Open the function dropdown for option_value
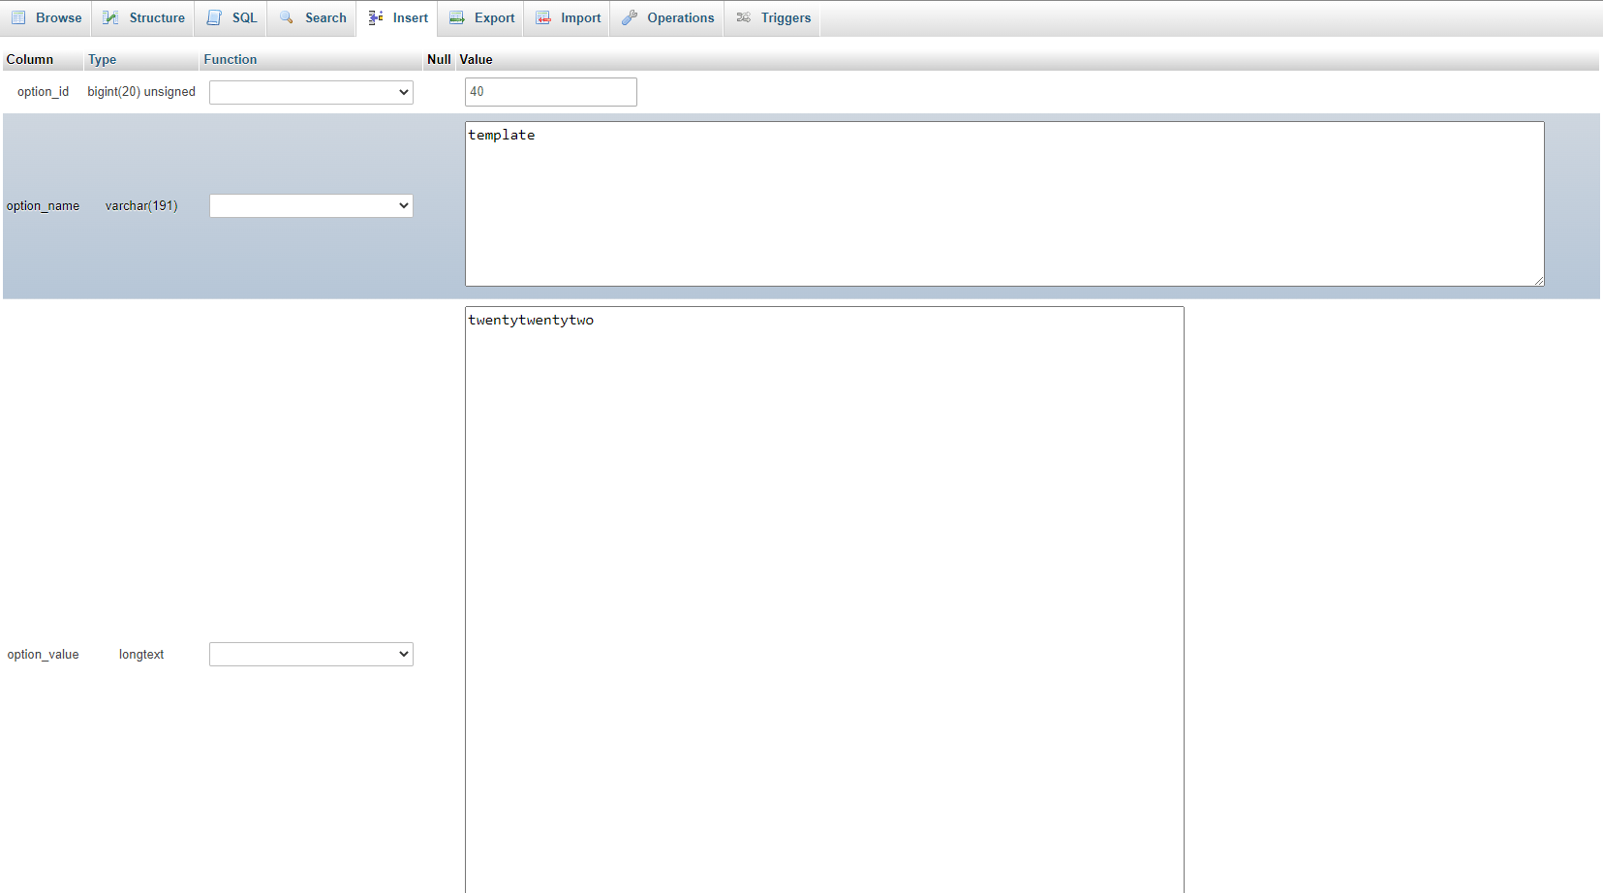 [x=311, y=654]
